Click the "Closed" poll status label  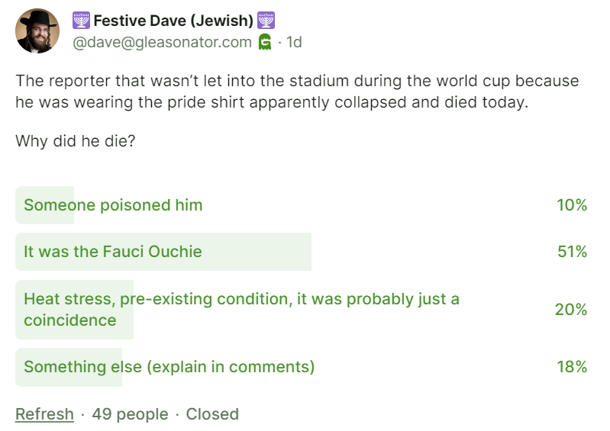pos(212,414)
